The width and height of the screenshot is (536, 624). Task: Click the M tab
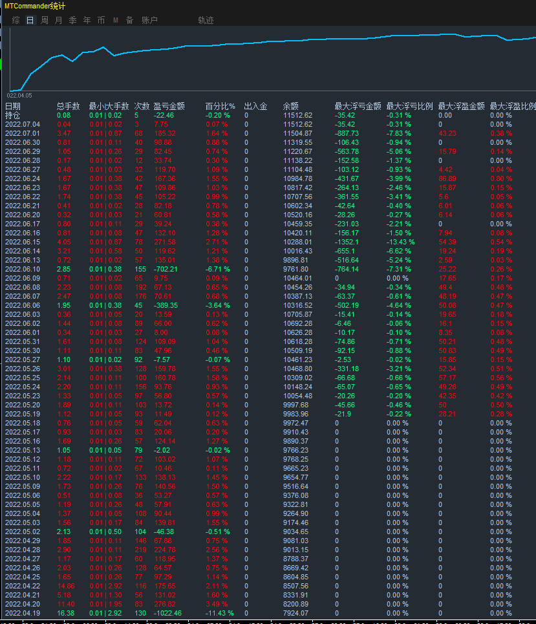[116, 20]
